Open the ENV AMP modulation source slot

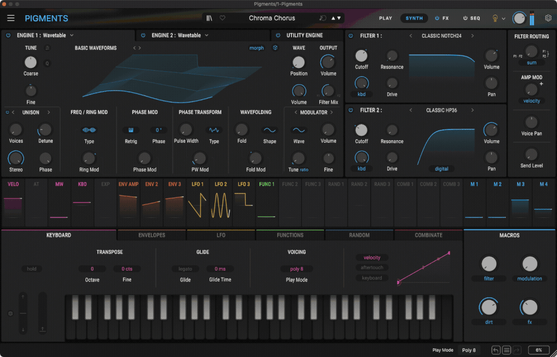tap(128, 203)
